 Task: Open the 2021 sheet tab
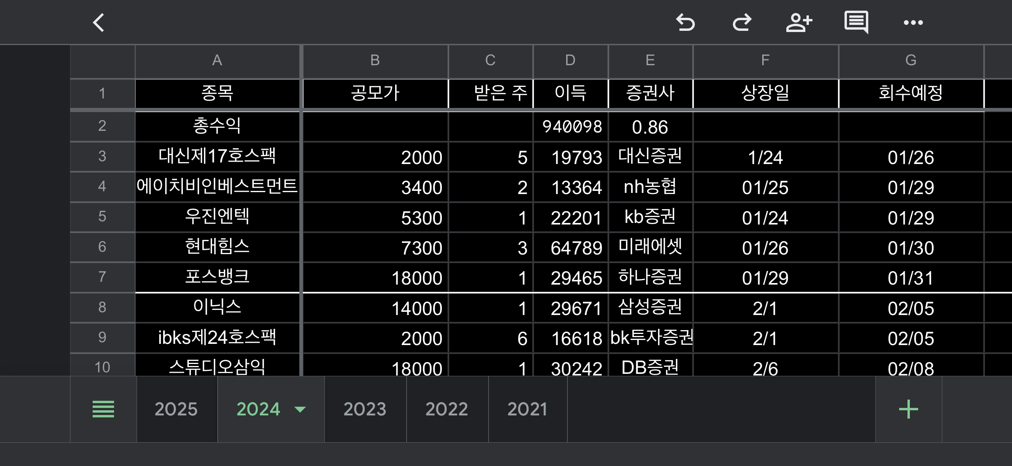tap(527, 409)
